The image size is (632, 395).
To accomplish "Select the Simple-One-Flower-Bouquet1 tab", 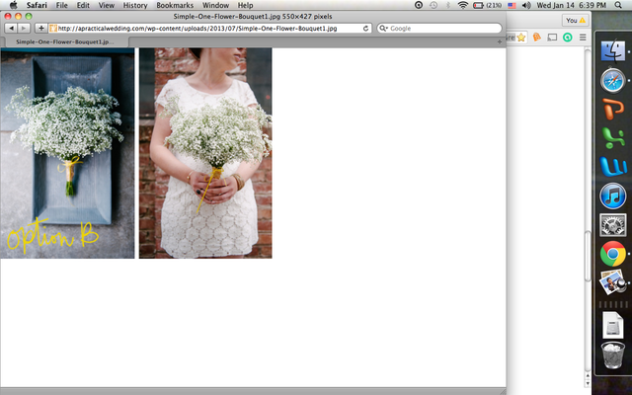I will tap(64, 41).
